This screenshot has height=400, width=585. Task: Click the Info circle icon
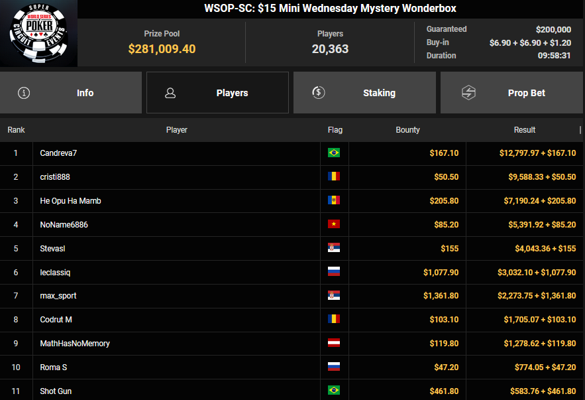coord(25,93)
